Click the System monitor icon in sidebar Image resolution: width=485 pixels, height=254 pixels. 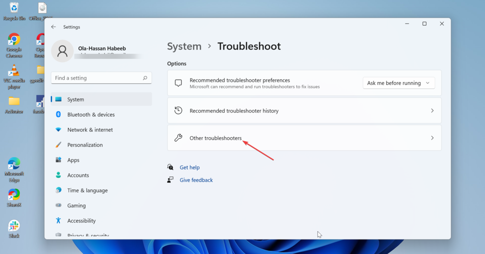click(x=59, y=99)
